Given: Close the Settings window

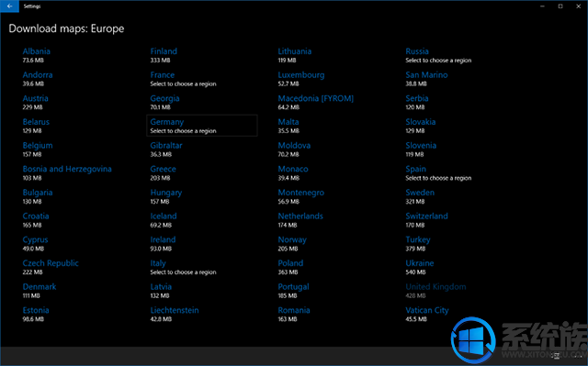Looking at the screenshot, I should coord(578,6).
